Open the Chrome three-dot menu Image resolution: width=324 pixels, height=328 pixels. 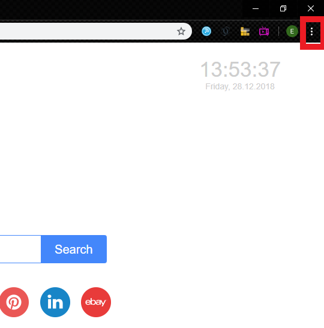(311, 32)
